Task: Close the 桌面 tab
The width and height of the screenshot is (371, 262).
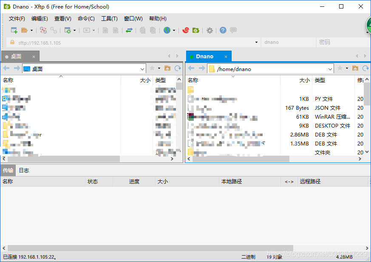Action: coord(34,57)
